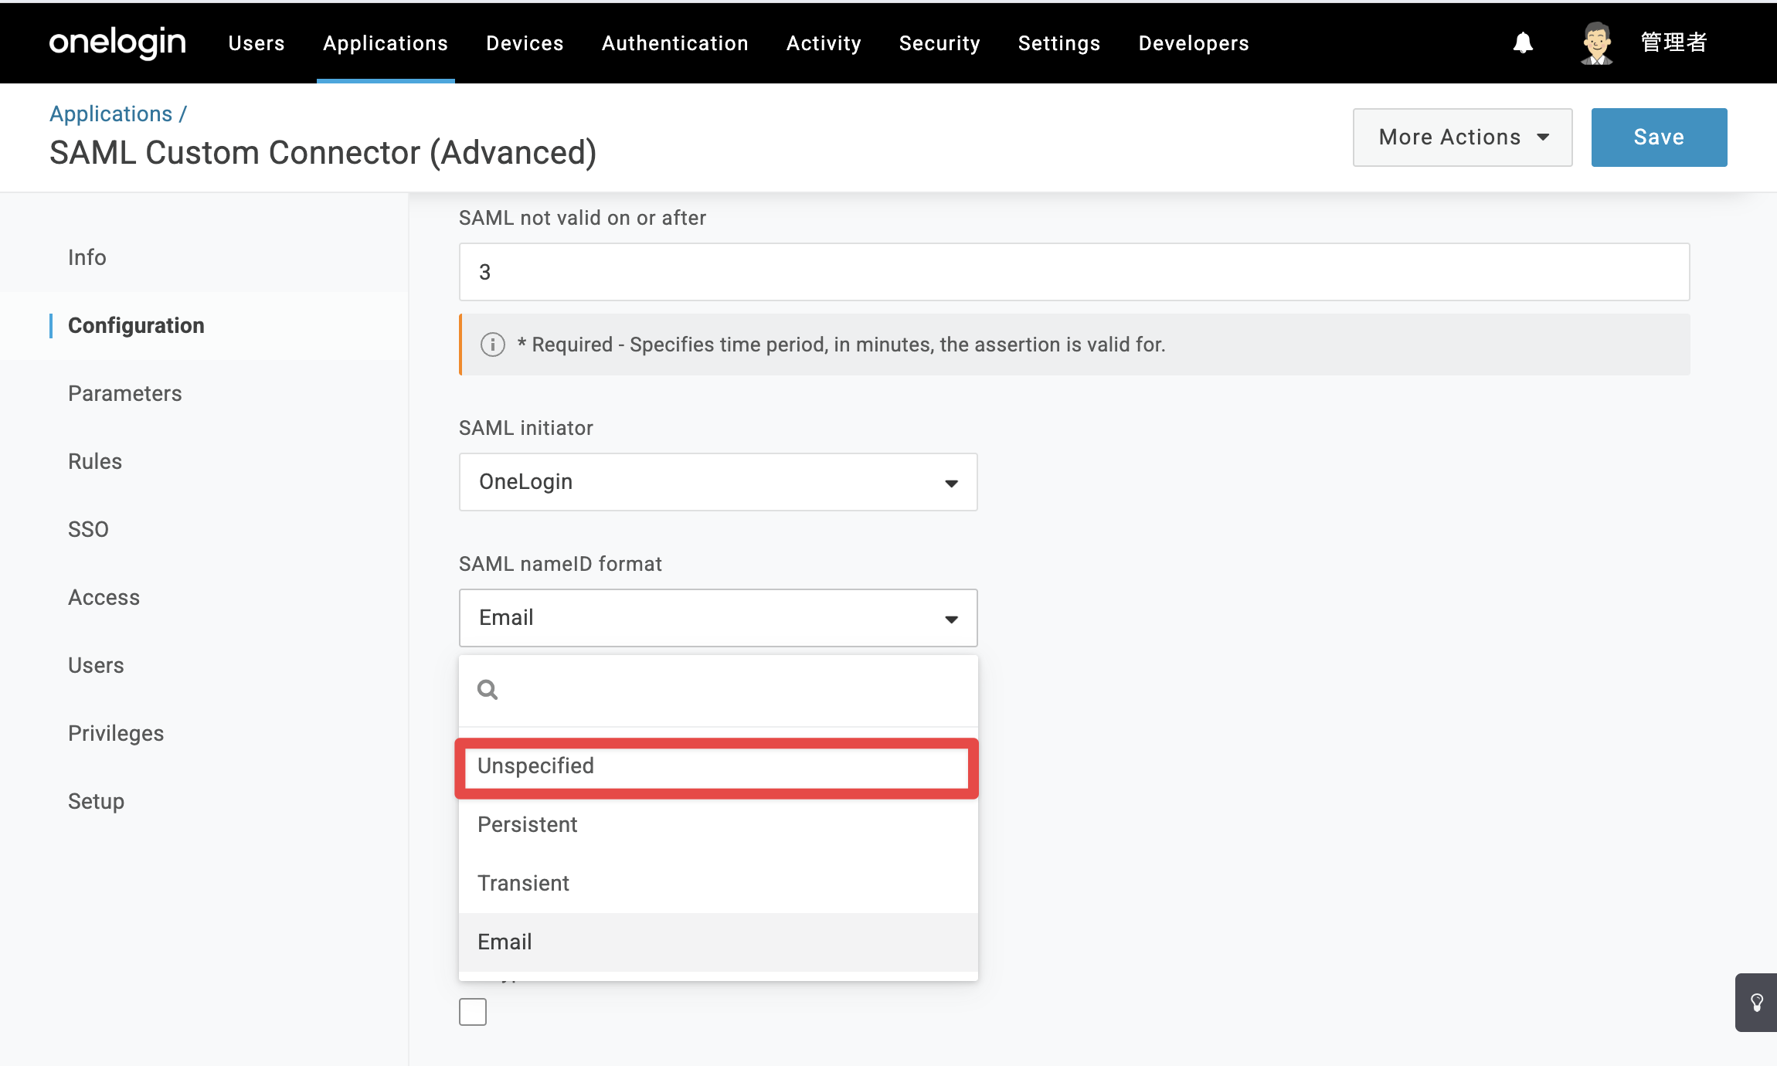The width and height of the screenshot is (1777, 1066).
Task: Choose Email option in the list
Action: [719, 942]
